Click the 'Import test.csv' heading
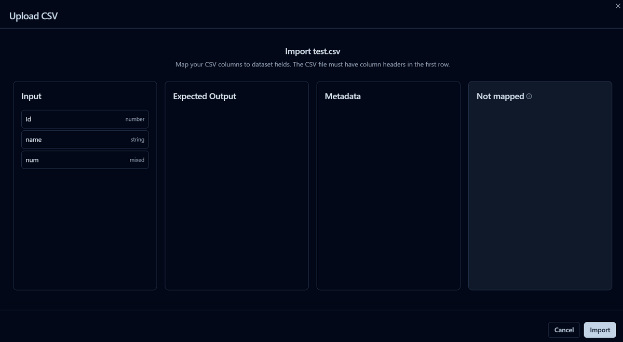Image resolution: width=623 pixels, height=342 pixels. [313, 51]
